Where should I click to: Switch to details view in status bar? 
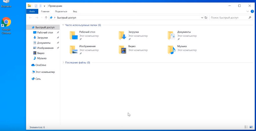pos(246,127)
